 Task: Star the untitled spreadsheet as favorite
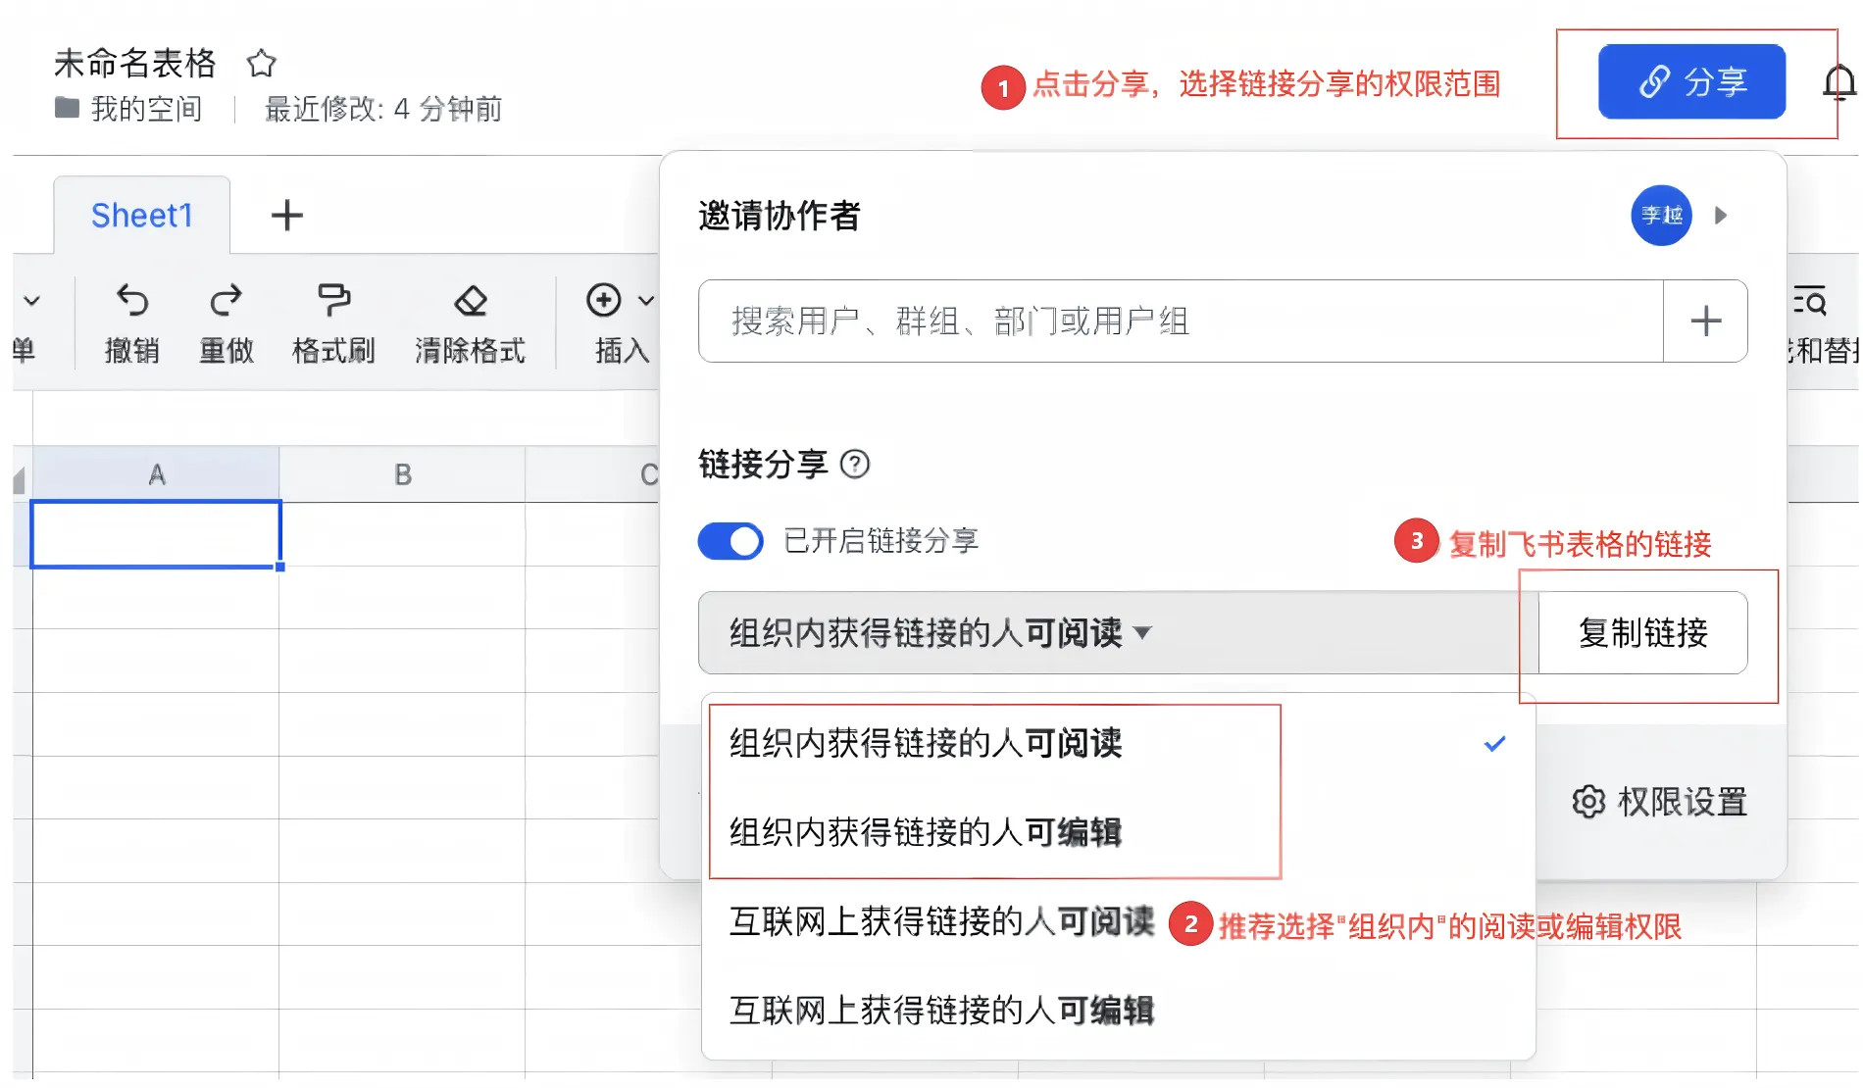click(262, 64)
